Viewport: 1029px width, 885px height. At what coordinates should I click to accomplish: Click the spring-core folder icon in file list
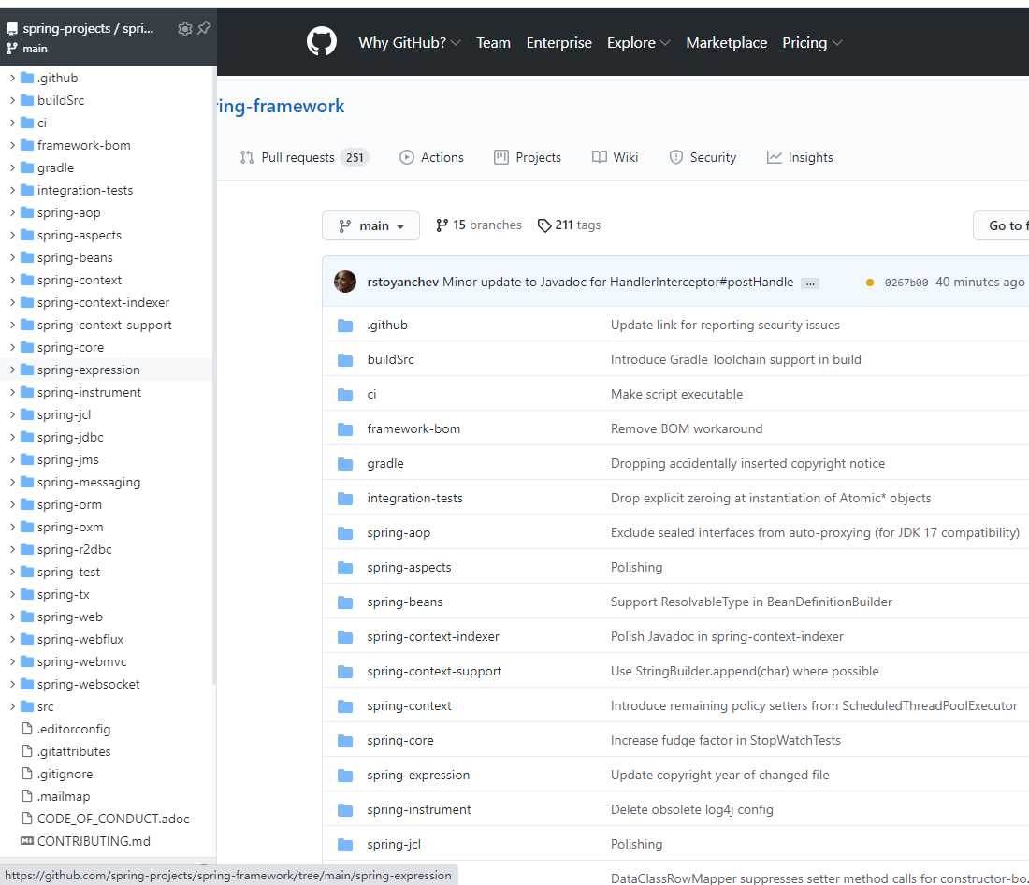point(345,741)
